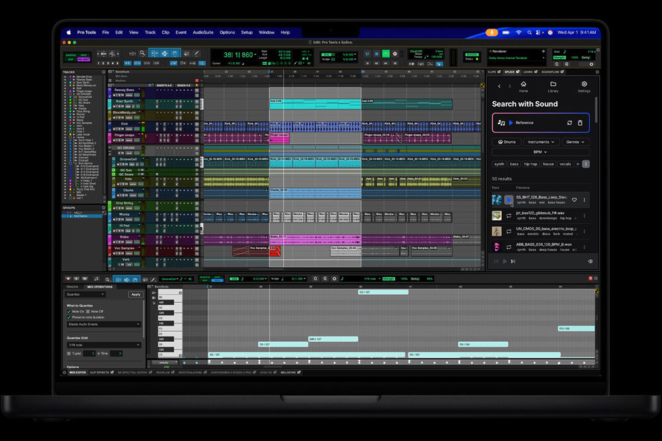Select the Grabber tool in MIDI editor toolbar
Image resolution: width=662 pixels, height=441 pixels.
135,279
